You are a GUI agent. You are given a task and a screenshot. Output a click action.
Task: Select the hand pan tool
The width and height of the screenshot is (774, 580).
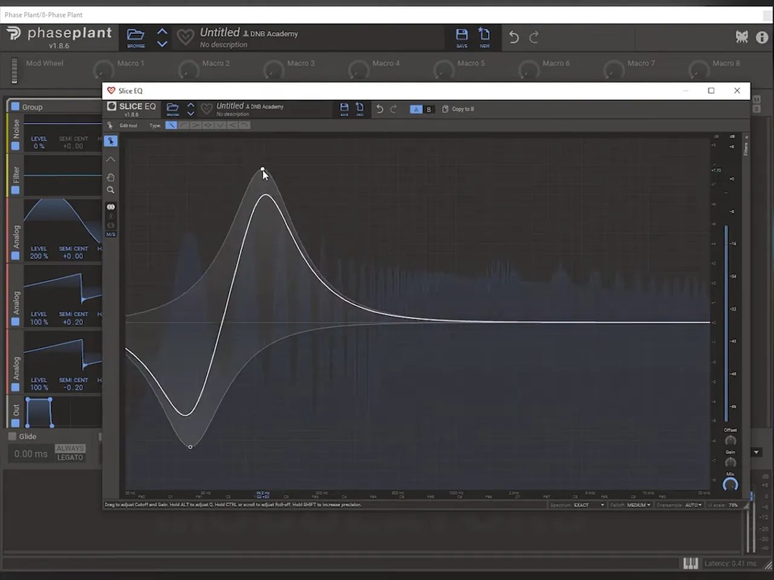pyautogui.click(x=111, y=178)
